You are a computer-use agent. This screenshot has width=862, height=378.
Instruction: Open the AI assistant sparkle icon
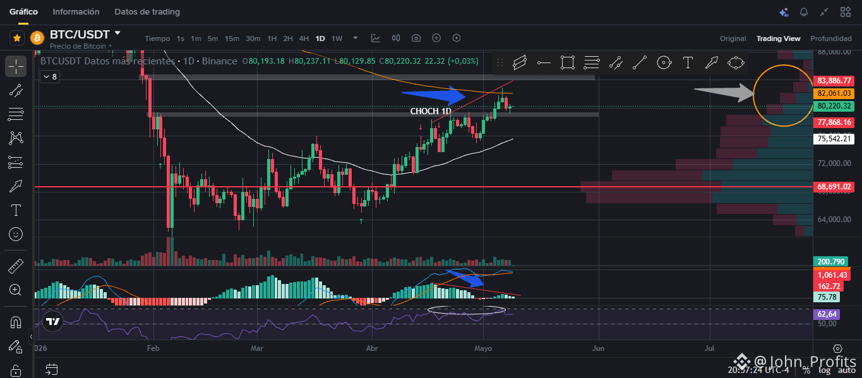click(784, 12)
